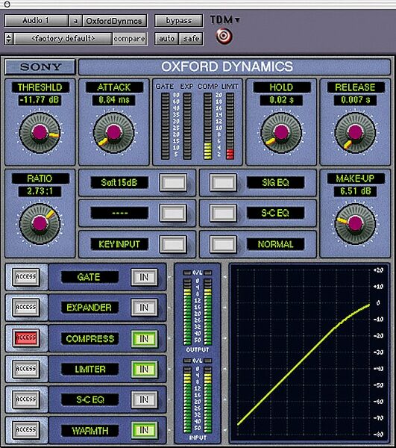Viewport: 396px width, 448px height.
Task: Click the HOLD knob
Action: coord(281,133)
